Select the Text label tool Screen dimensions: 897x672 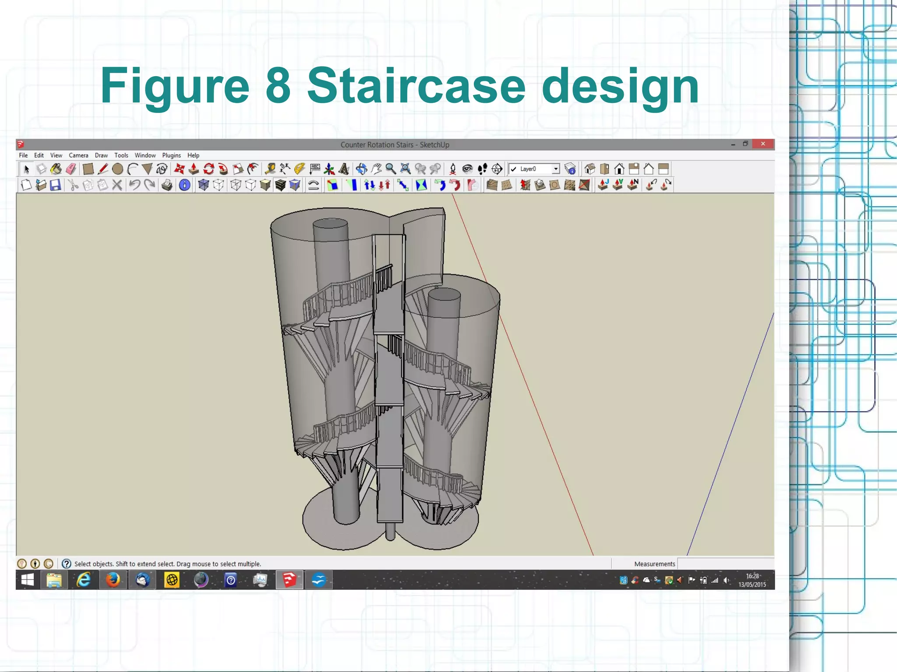click(x=314, y=169)
